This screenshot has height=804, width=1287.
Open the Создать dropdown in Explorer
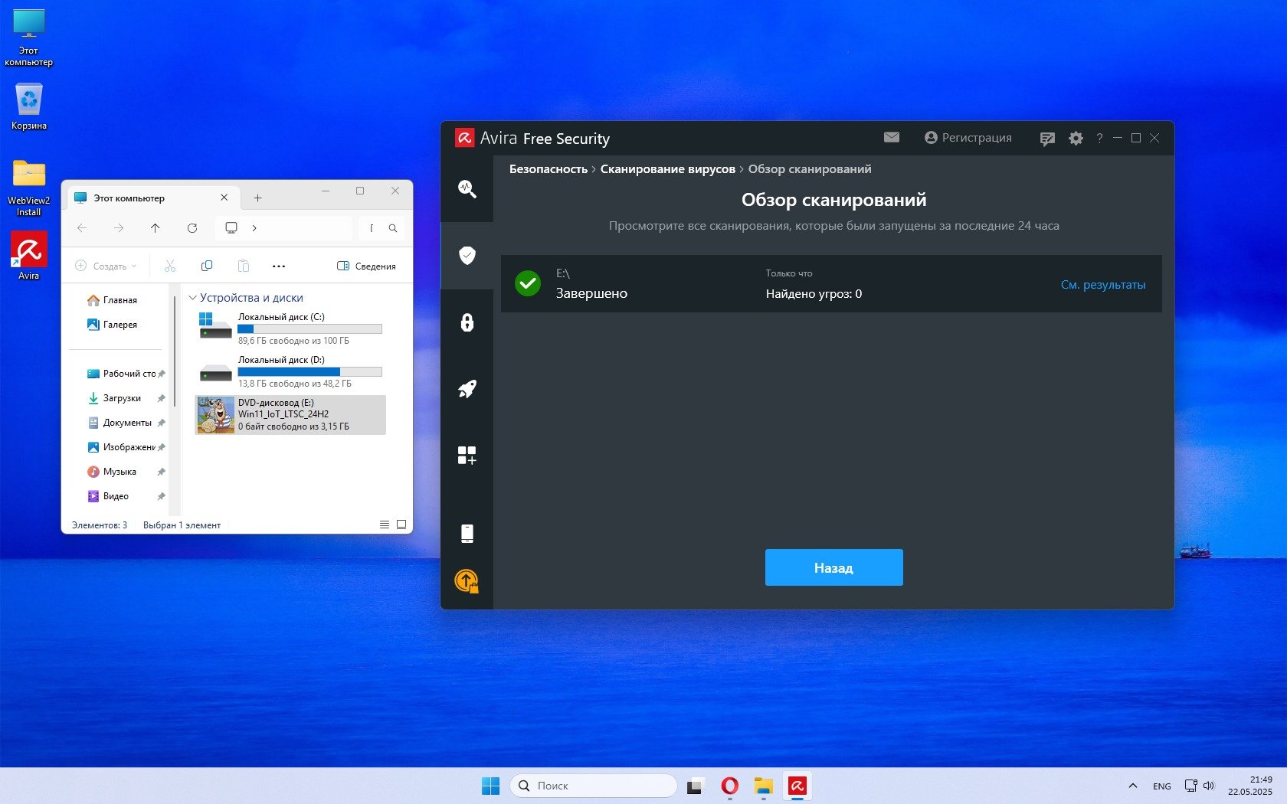pos(106,266)
